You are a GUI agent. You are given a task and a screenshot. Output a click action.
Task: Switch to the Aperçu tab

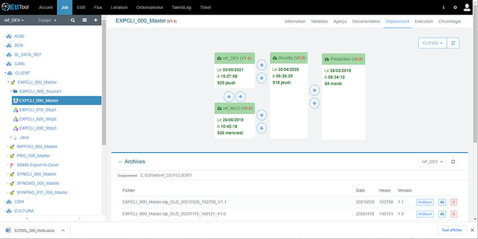pos(340,21)
